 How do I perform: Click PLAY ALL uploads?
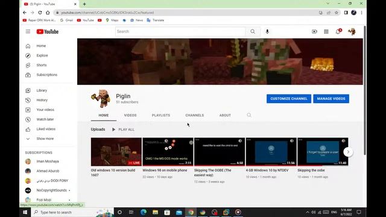coord(123,130)
